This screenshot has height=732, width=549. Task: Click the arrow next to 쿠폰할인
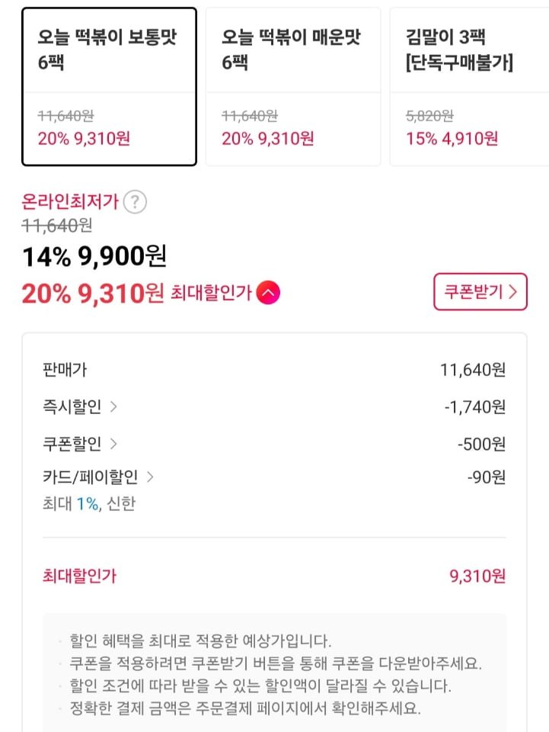click(x=113, y=444)
